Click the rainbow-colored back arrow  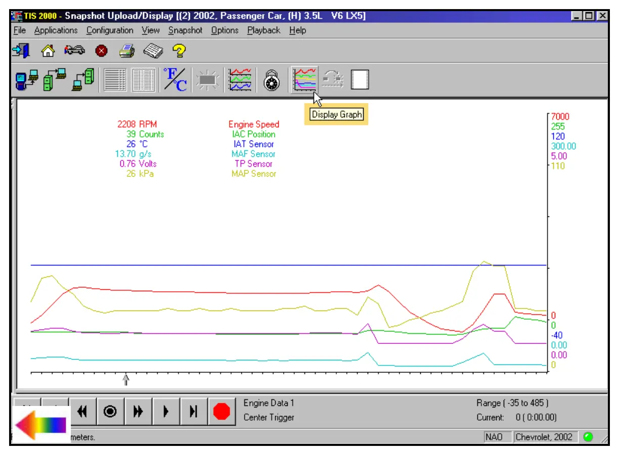point(40,425)
